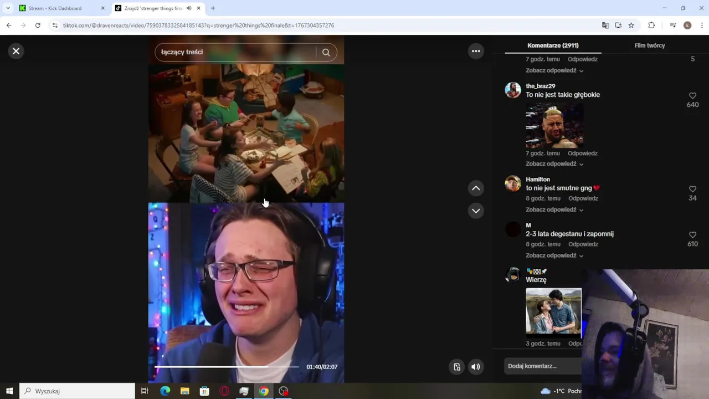The width and height of the screenshot is (709, 399).
Task: Go to next video with down arrow
Action: (476, 211)
